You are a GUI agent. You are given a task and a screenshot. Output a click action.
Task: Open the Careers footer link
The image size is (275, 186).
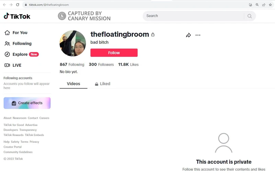(x=44, y=118)
